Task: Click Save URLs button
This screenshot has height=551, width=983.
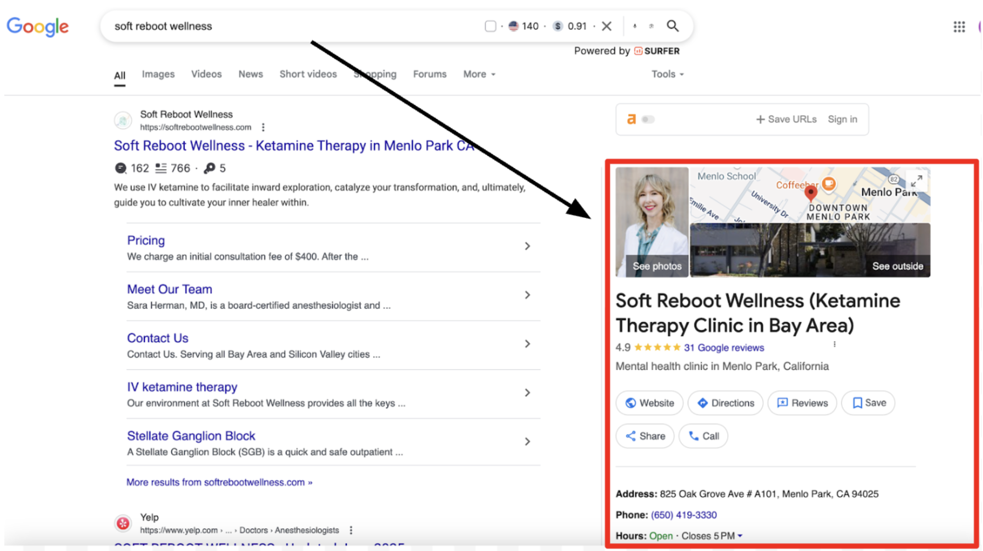Action: [786, 119]
